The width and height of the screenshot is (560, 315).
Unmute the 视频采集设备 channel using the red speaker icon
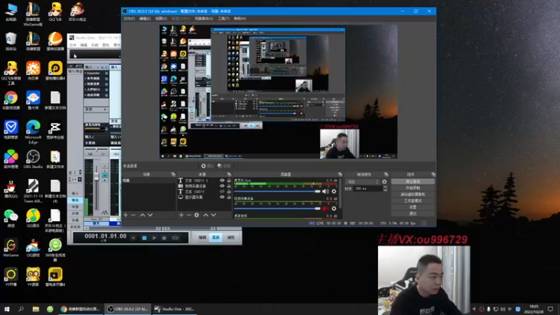pyautogui.click(x=325, y=209)
